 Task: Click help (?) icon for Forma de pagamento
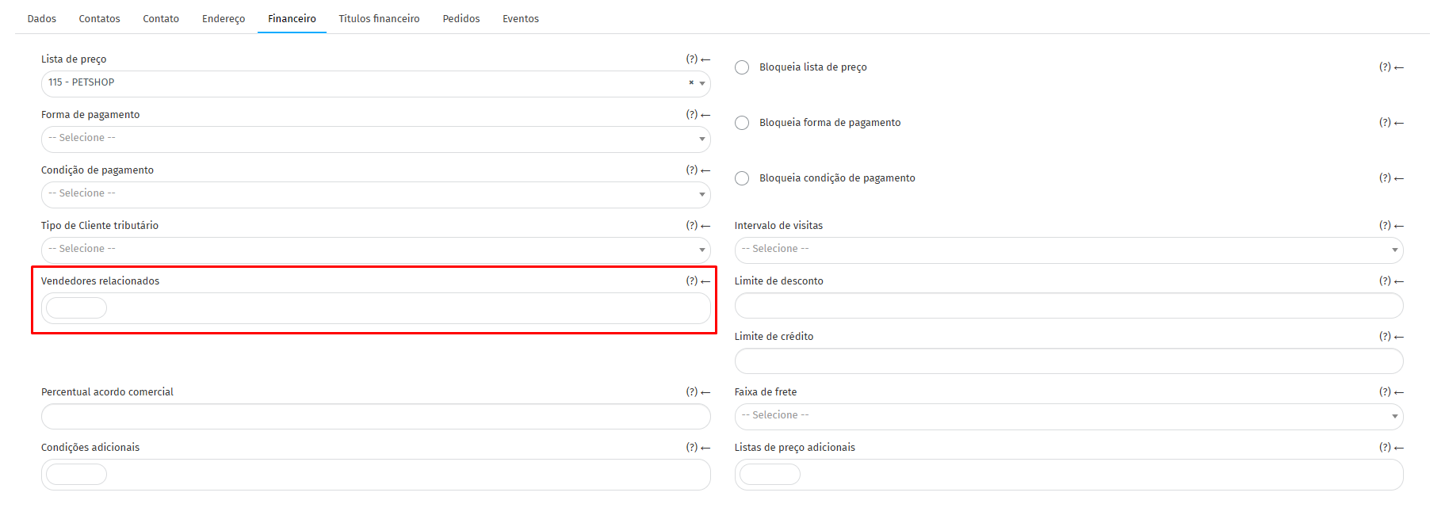coord(692,115)
